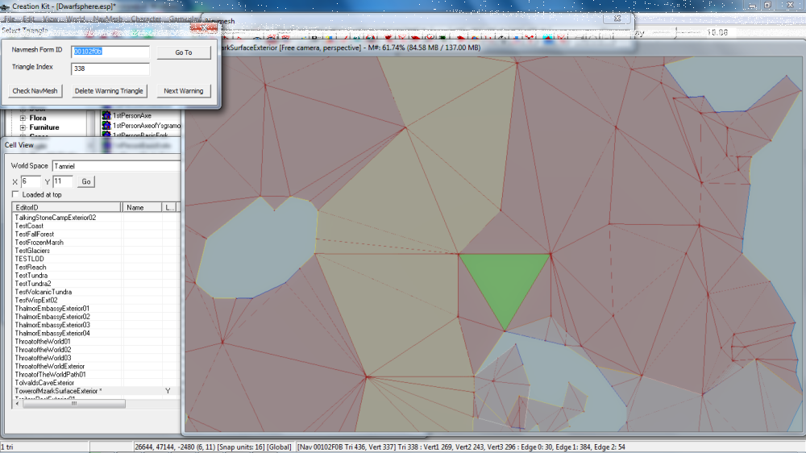Image resolution: width=806 pixels, height=453 pixels.
Task: Select the ThalmorEmbassyExterior04 cell
Action: 52,333
